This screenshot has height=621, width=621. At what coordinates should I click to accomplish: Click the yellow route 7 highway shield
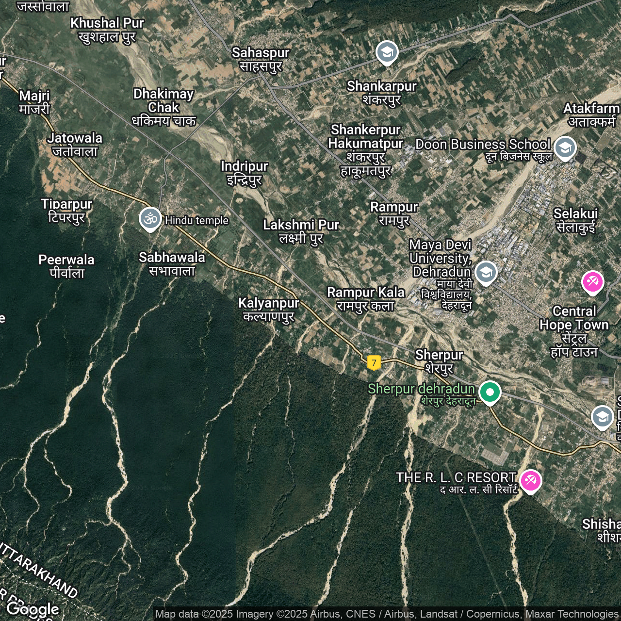click(374, 362)
